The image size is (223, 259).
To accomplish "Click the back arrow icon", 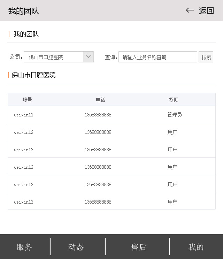I will click(190, 10).
